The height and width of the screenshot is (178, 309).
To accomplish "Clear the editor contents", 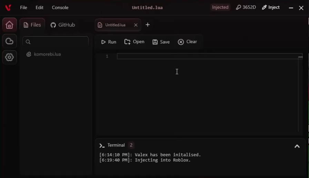I will coord(188,42).
